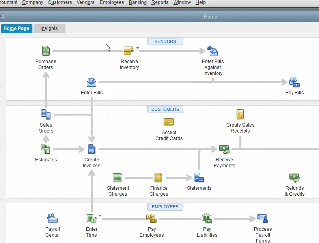The image size is (319, 243).
Task: Open Purchase Orders icon
Action: 46,50
